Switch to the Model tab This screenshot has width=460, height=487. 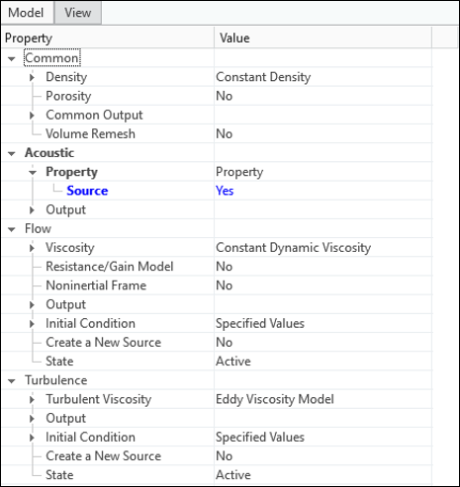[26, 13]
